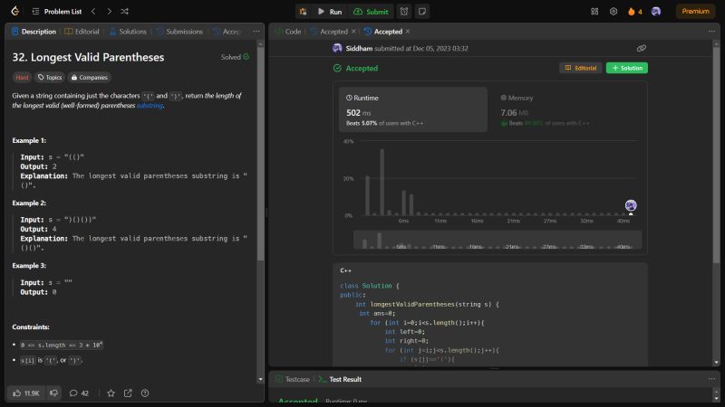The image size is (725, 407).
Task: Click the tallest bar in runtime distribution
Action: tap(382, 182)
